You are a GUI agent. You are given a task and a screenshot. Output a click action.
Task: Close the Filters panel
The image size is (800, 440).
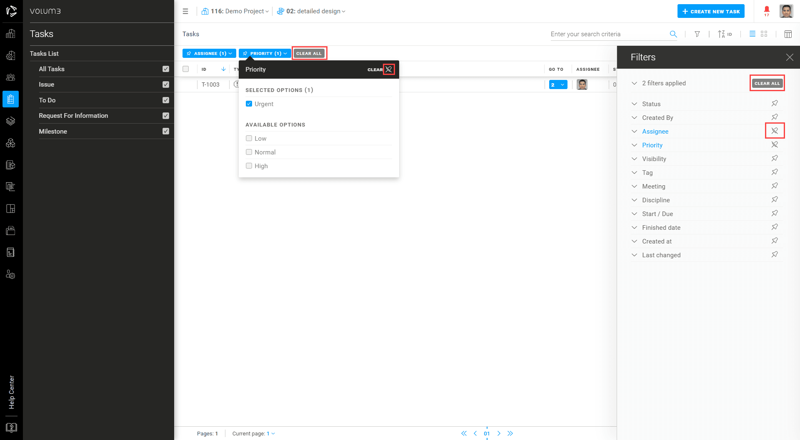(790, 57)
